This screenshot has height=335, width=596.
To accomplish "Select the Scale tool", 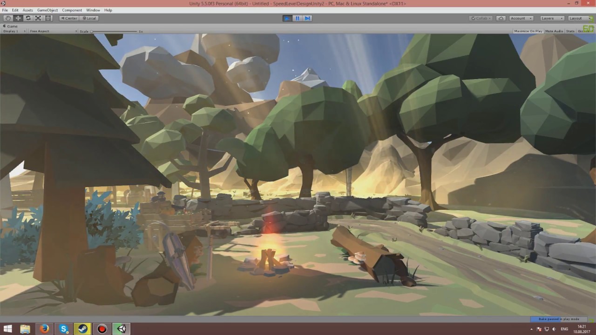I will [38, 18].
